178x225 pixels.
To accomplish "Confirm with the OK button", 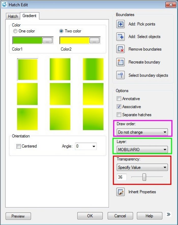I will pyautogui.click(x=90, y=216).
